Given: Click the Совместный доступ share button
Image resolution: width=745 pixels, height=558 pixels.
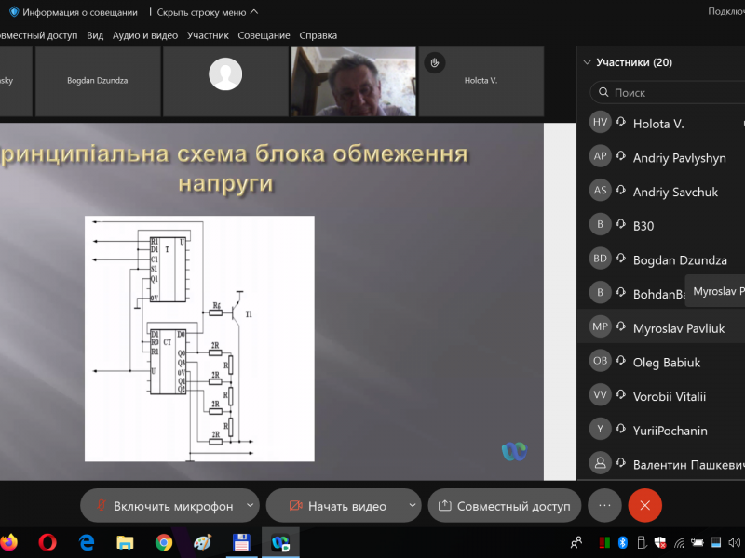Looking at the screenshot, I should 505,506.
